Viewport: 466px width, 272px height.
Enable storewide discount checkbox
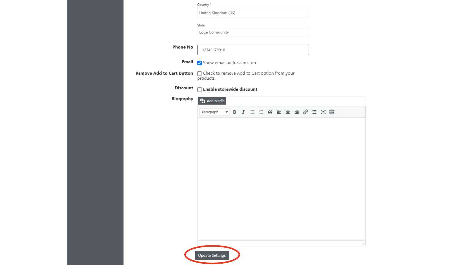[x=200, y=90]
